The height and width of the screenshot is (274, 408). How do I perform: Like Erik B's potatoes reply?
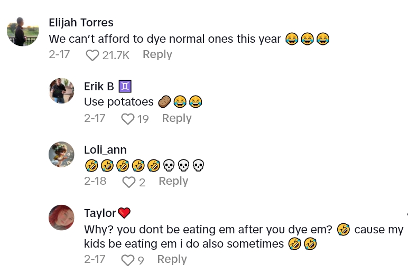pyautogui.click(x=128, y=119)
